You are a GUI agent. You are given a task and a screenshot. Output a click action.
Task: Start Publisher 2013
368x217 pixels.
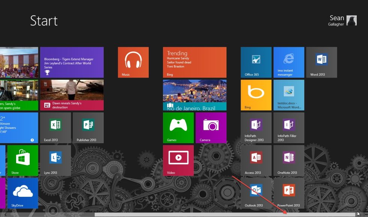[88, 127]
